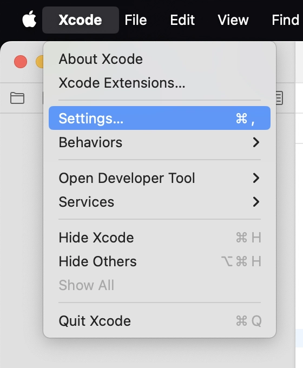This screenshot has width=303, height=368.
Task: Open the File menu
Action: pyautogui.click(x=136, y=20)
